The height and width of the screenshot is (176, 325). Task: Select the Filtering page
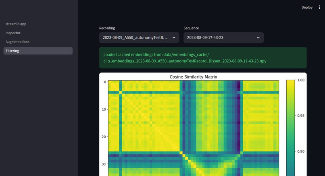[x=38, y=51]
